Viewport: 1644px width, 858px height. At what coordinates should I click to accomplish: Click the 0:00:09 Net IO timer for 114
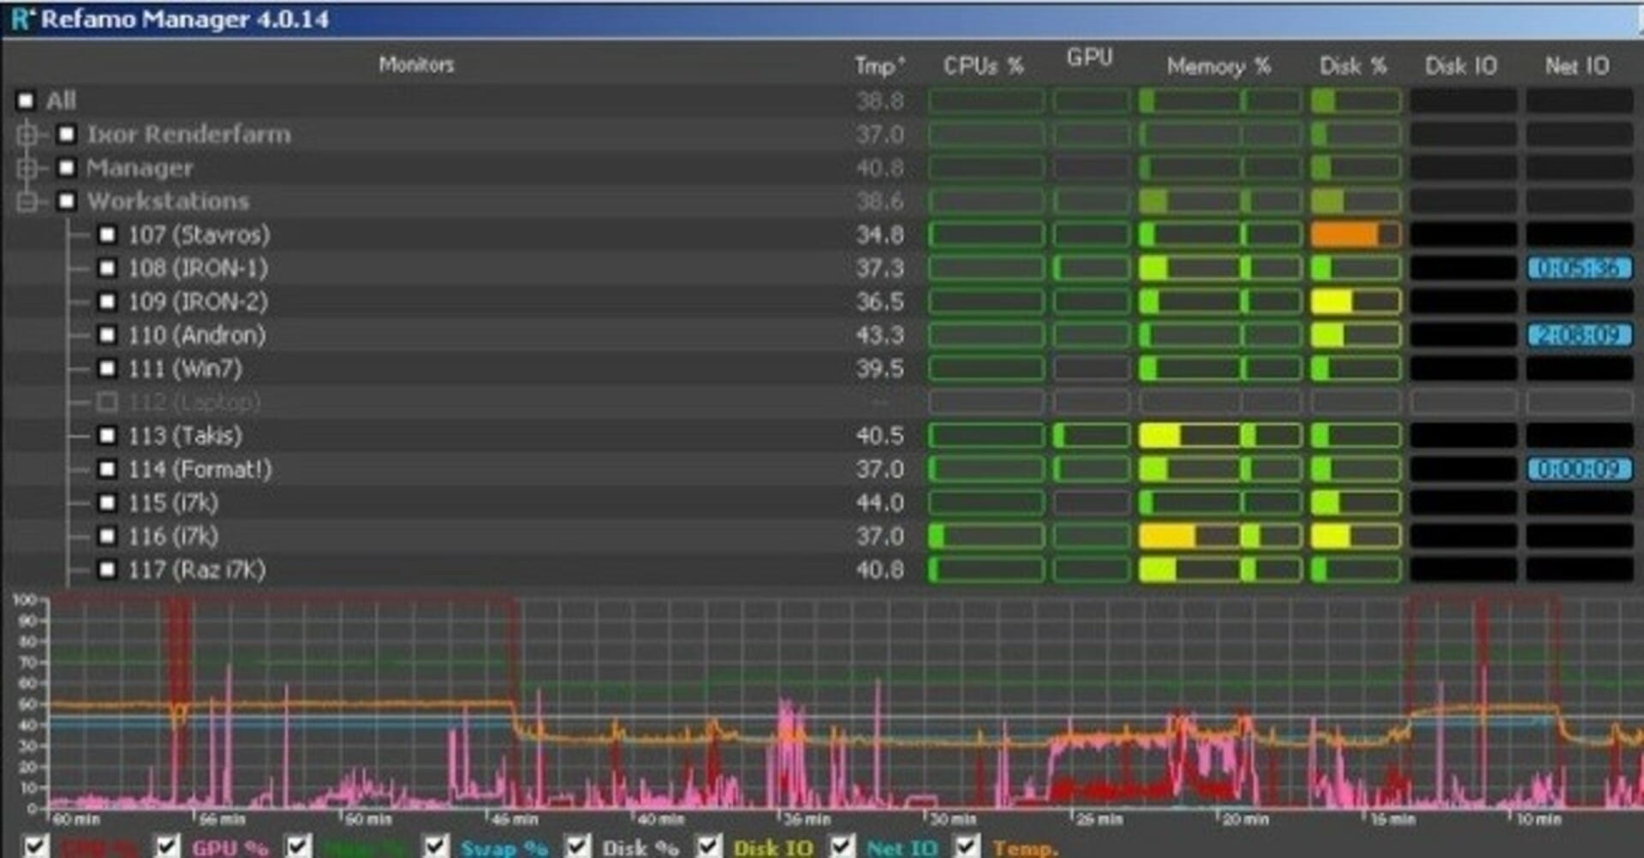coord(1579,469)
